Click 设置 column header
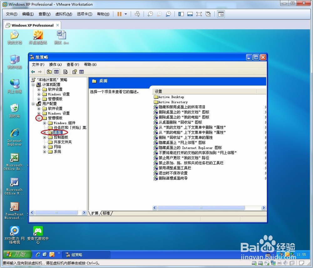Viewport: 313px width, 268px height. 205,92
